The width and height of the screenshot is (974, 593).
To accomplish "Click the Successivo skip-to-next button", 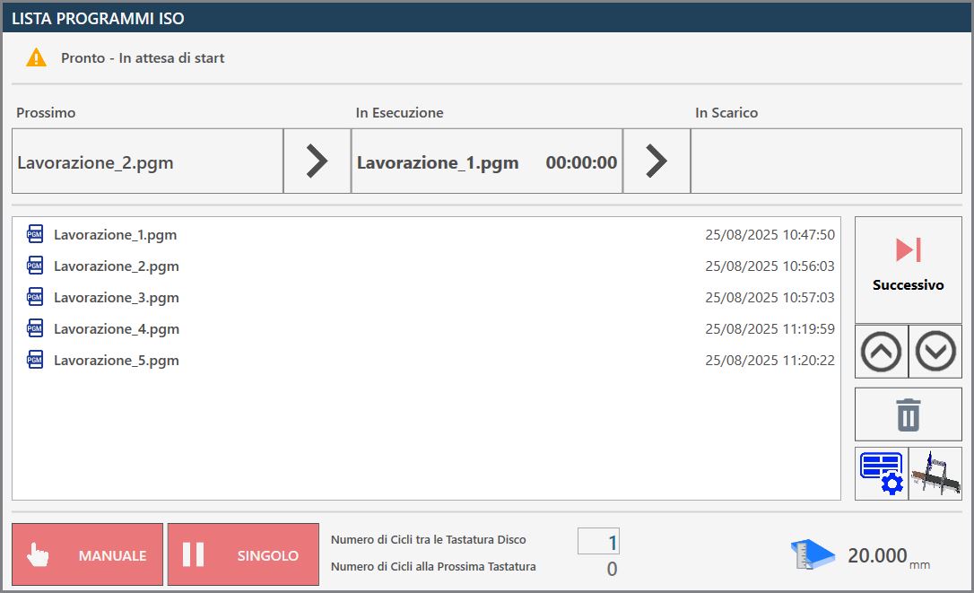I will click(909, 269).
